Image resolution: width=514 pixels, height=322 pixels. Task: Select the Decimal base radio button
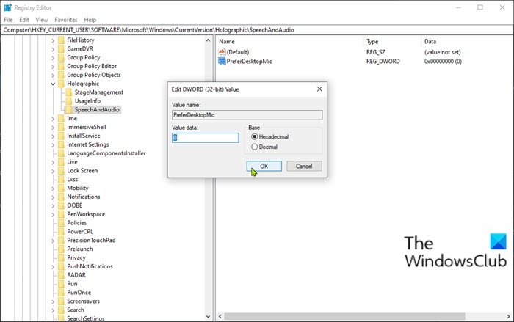(254, 147)
